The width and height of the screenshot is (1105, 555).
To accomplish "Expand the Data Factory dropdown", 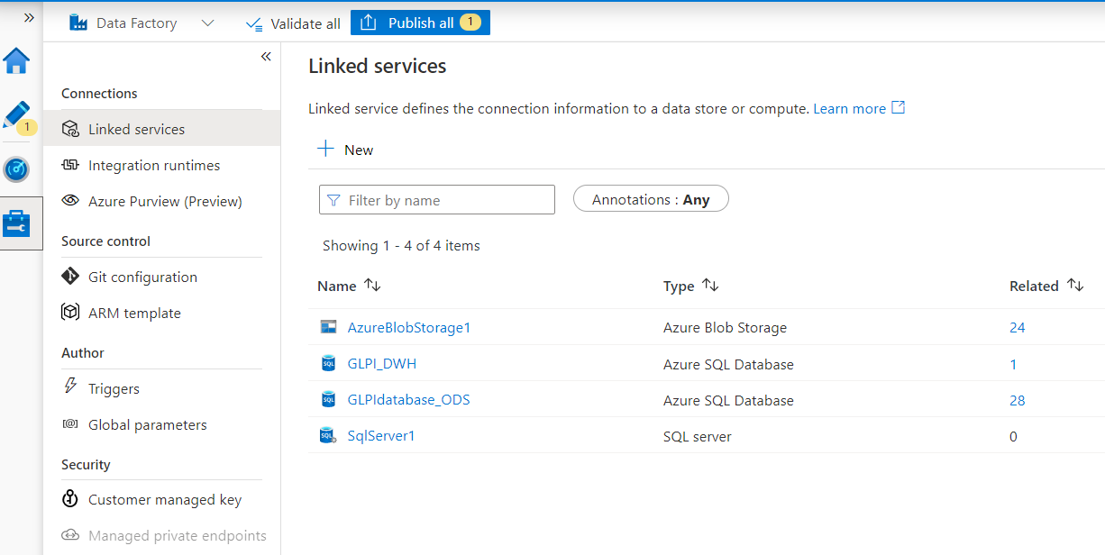I will (207, 23).
